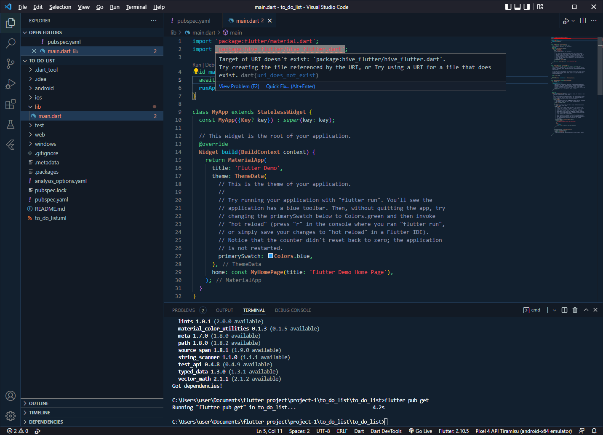Screen dimensions: 603x435
Task: Open the Manage gear icon
Action: click(10, 416)
